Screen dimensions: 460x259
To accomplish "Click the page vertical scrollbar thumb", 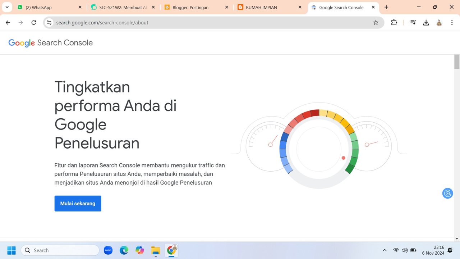I will (457, 62).
